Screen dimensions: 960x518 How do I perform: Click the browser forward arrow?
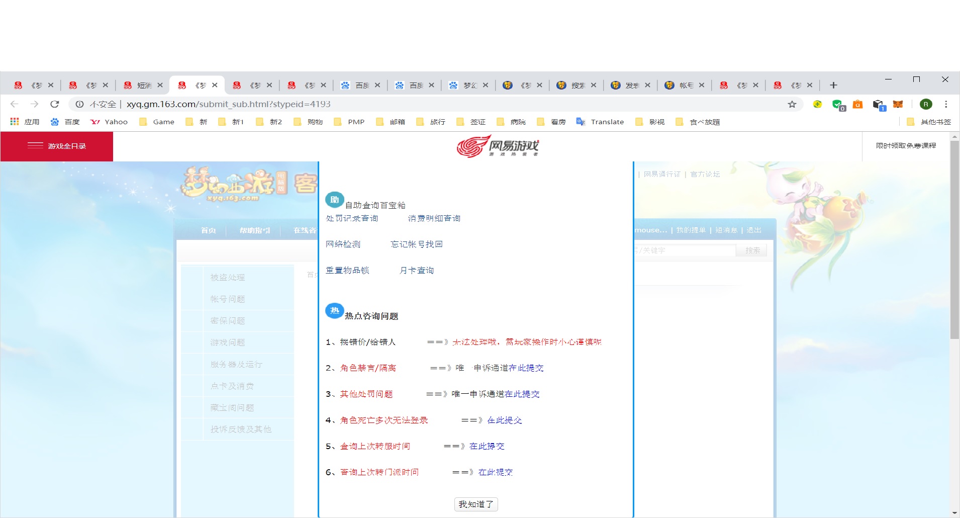(x=34, y=104)
